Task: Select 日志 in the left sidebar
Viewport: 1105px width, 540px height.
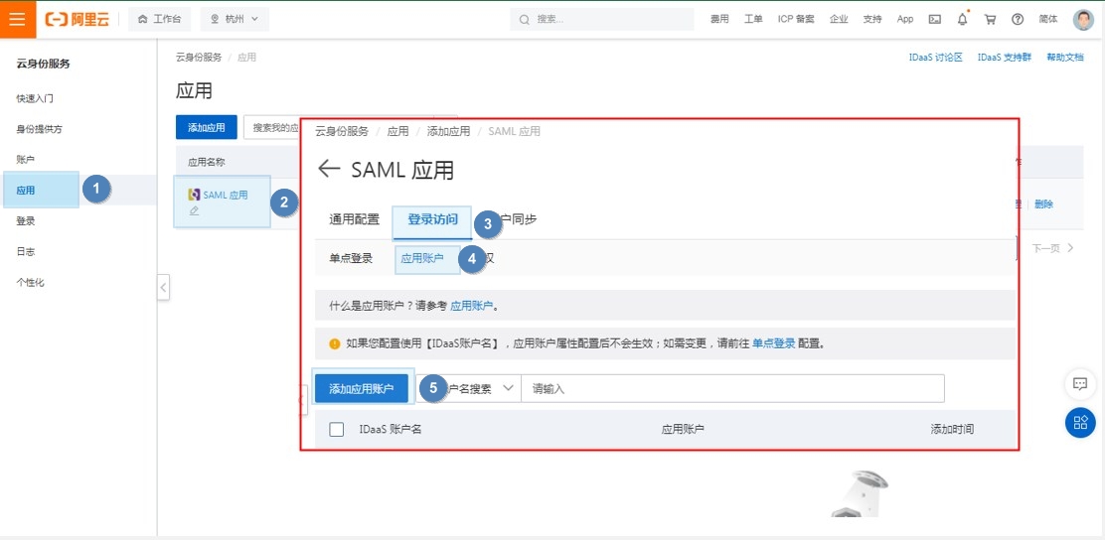Action: coord(26,252)
